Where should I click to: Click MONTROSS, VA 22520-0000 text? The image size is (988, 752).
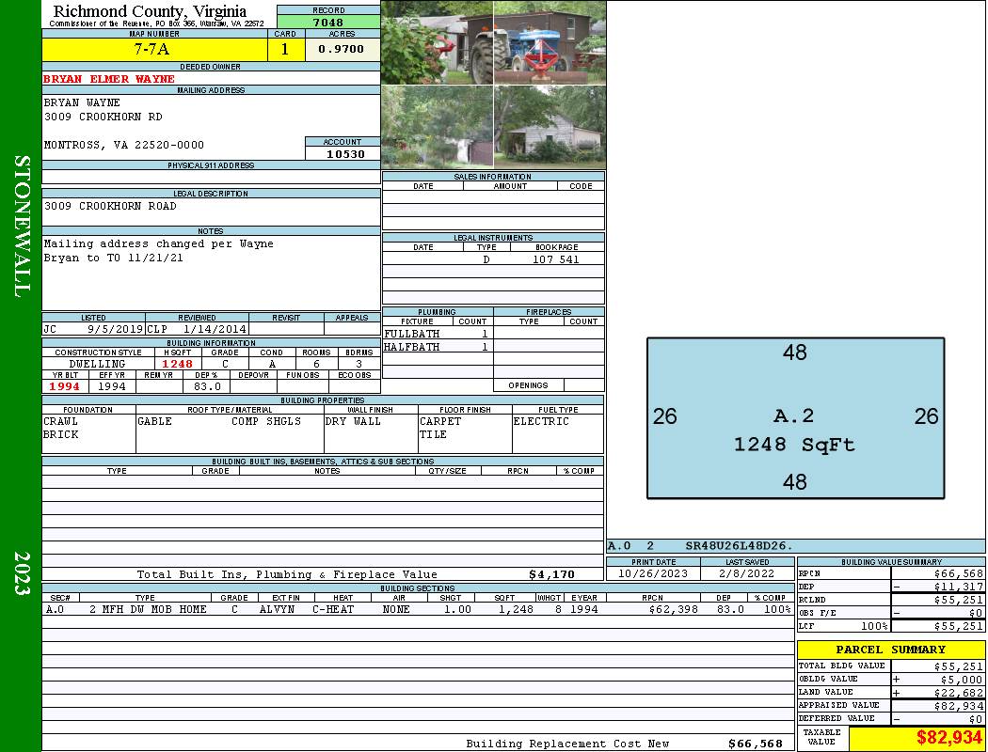pyautogui.click(x=123, y=145)
